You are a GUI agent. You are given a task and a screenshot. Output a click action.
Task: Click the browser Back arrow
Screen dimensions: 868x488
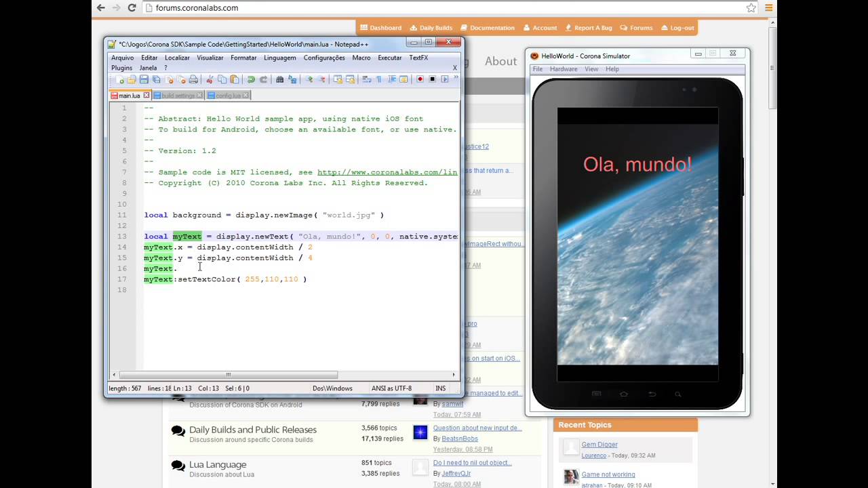pos(101,8)
